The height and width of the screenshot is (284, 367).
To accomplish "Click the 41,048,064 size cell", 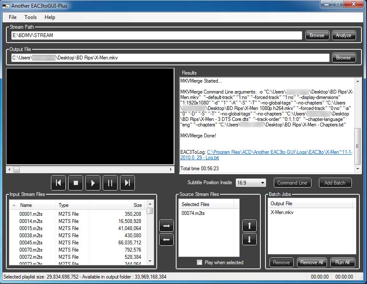I will tap(130, 228).
